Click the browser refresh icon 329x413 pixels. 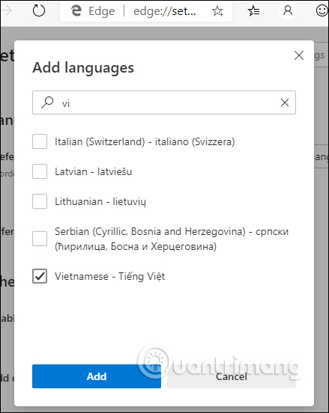pos(39,10)
